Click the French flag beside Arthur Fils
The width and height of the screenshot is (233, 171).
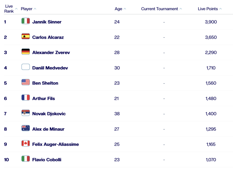click(26, 98)
